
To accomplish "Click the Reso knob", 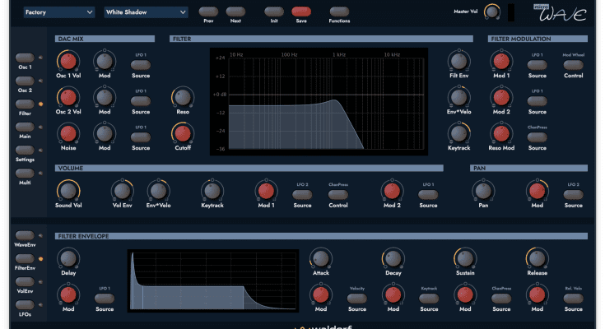I will click(x=183, y=96).
